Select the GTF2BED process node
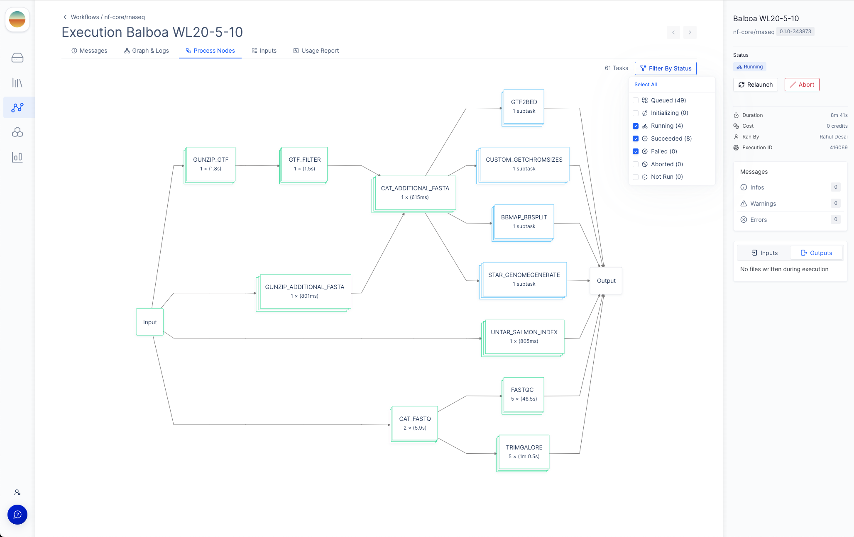 pyautogui.click(x=523, y=107)
